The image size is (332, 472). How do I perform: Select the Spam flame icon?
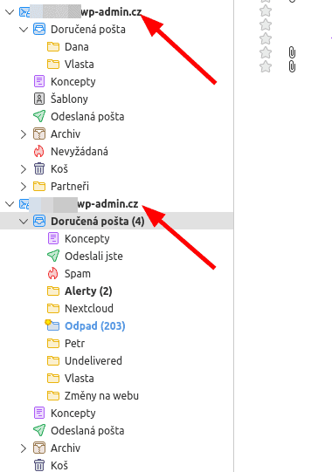pos(52,274)
